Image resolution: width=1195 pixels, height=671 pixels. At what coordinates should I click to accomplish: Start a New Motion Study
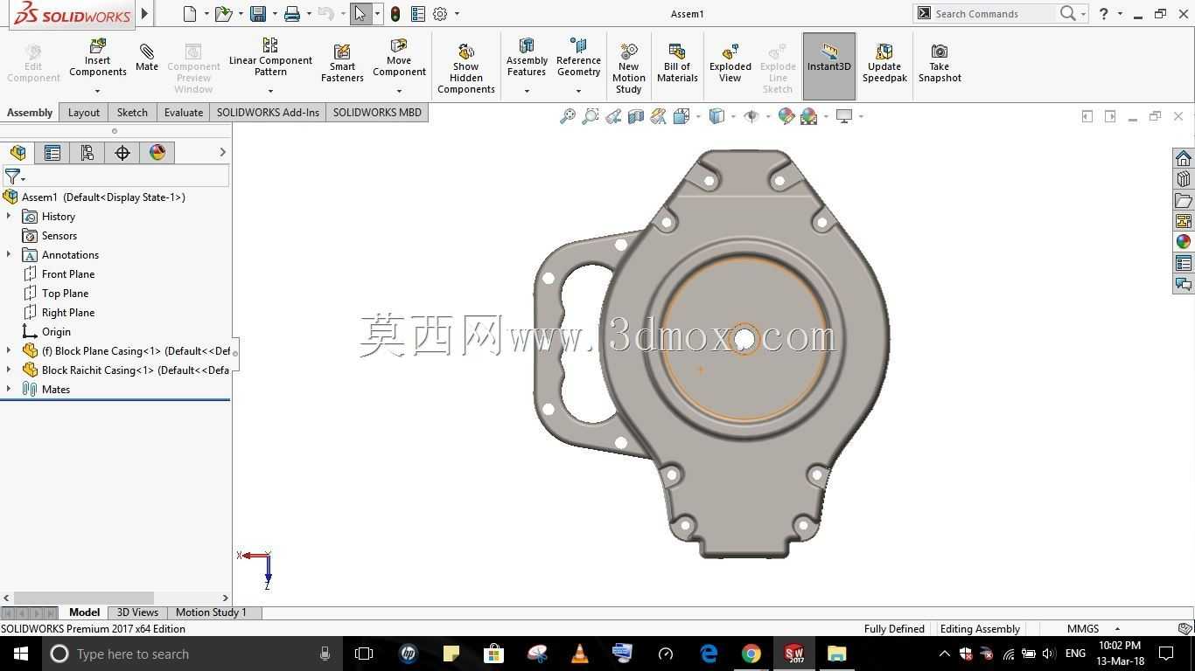tap(628, 68)
